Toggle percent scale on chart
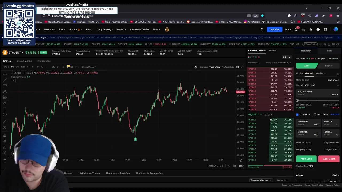The width and height of the screenshot is (342, 192). point(228,166)
